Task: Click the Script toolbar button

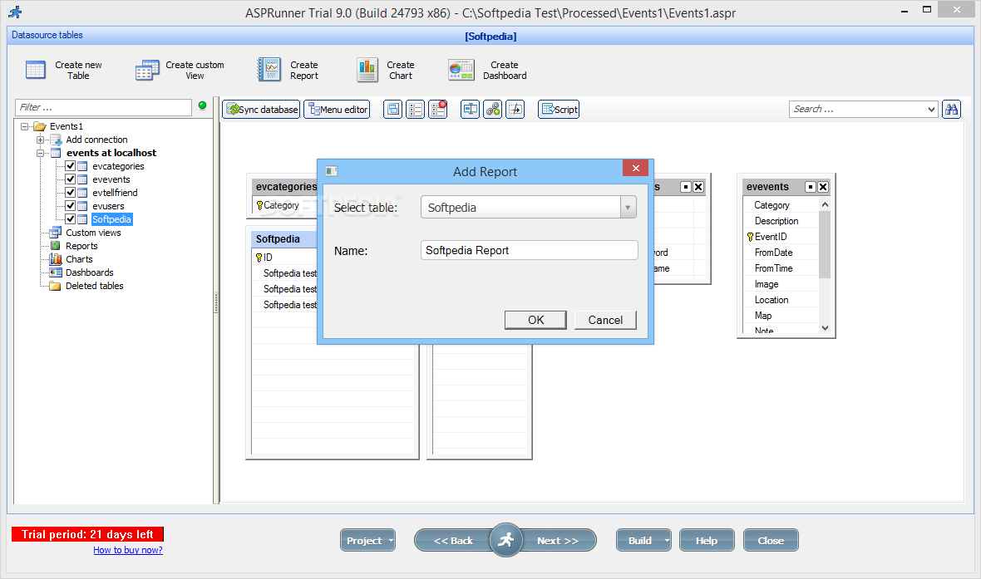Action: (559, 110)
